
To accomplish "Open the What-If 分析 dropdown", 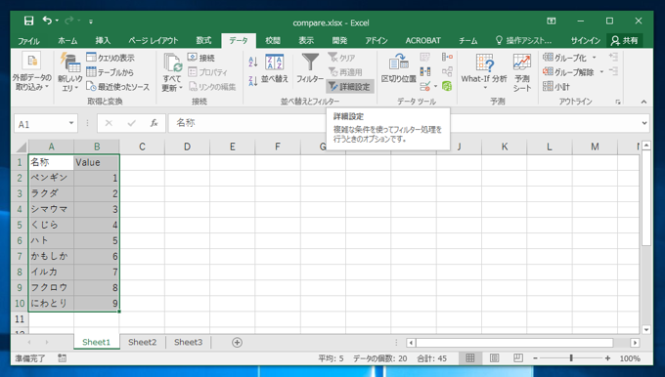I will tap(484, 72).
